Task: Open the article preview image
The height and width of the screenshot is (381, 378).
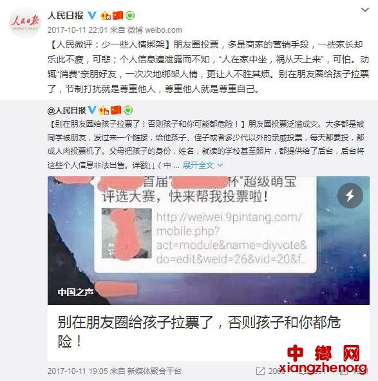Action: click(209, 241)
